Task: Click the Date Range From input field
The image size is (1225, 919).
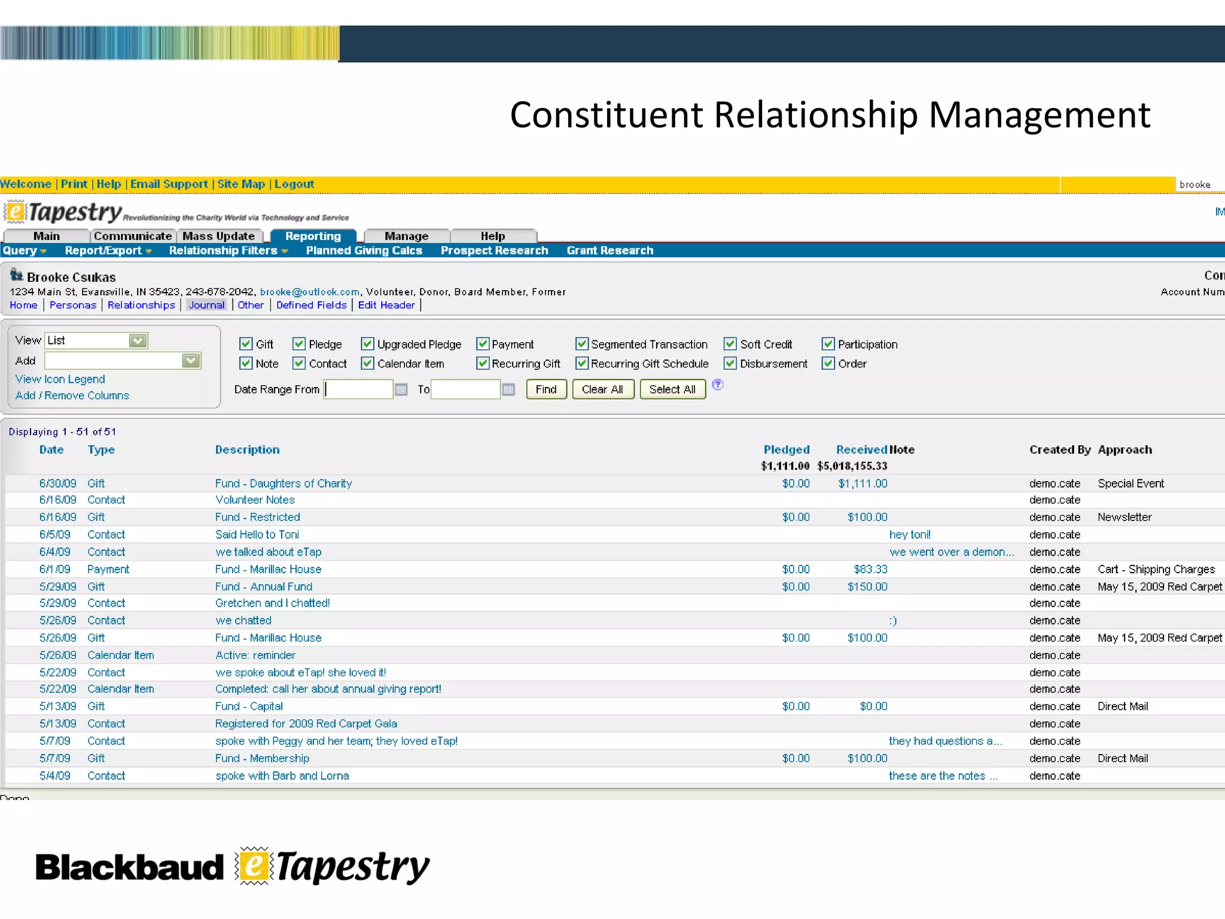Action: [x=358, y=389]
